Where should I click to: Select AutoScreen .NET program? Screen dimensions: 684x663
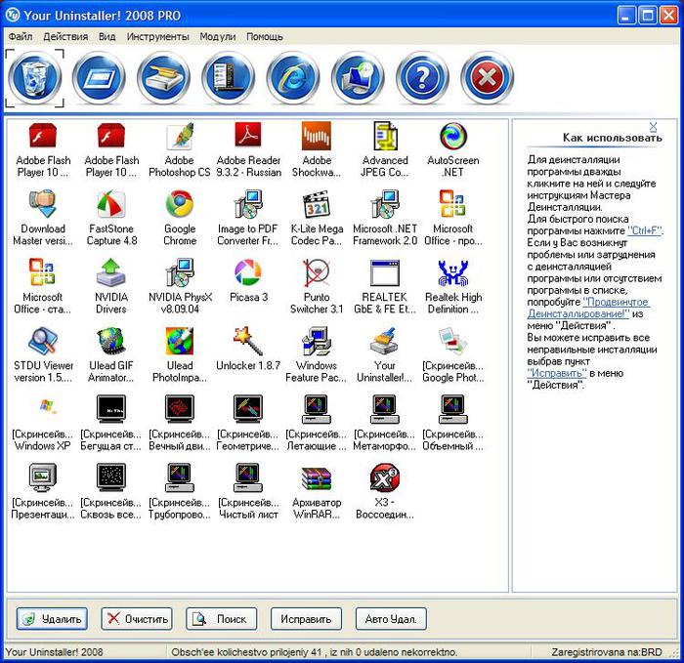tap(453, 149)
